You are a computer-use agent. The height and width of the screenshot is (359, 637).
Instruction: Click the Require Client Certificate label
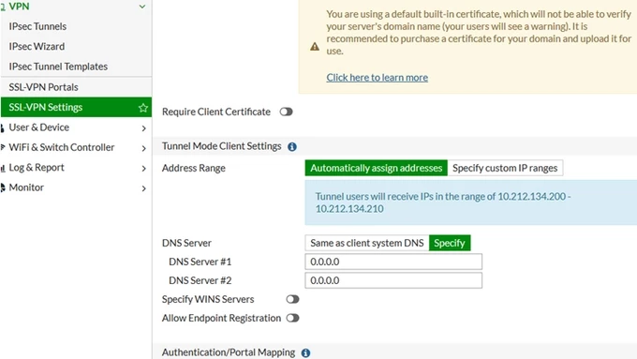coord(216,112)
